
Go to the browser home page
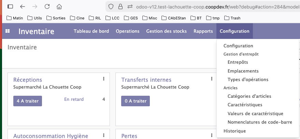point(59,6)
